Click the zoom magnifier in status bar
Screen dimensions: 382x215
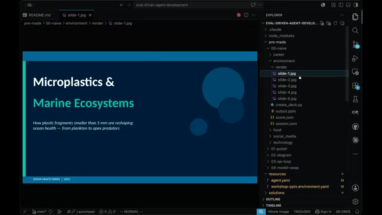coord(261,211)
